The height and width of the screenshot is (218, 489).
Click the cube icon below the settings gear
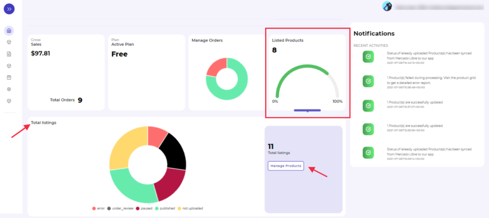[9, 101]
